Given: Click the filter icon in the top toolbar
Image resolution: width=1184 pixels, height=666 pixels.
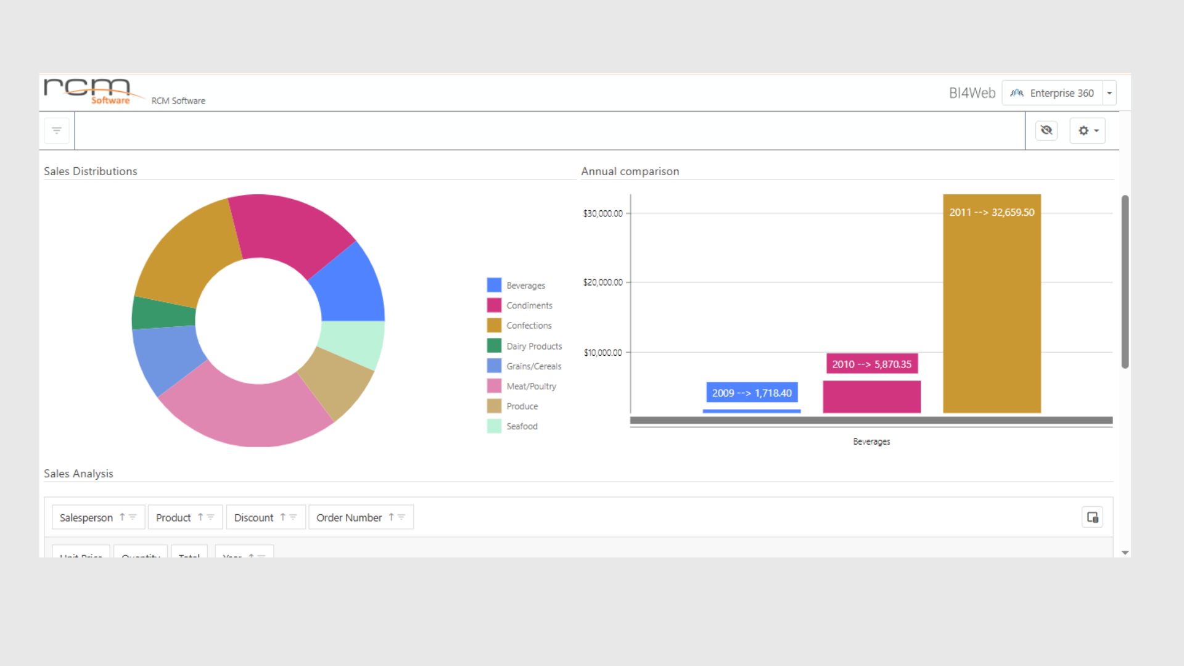Looking at the screenshot, I should pos(57,131).
